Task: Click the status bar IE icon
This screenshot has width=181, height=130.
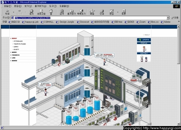Action: [x=2, y=127]
